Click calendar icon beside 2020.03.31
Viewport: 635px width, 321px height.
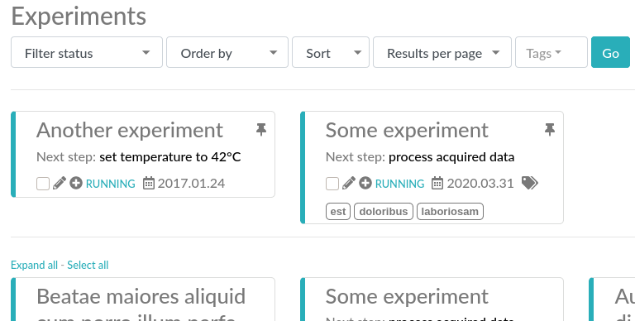[437, 183]
